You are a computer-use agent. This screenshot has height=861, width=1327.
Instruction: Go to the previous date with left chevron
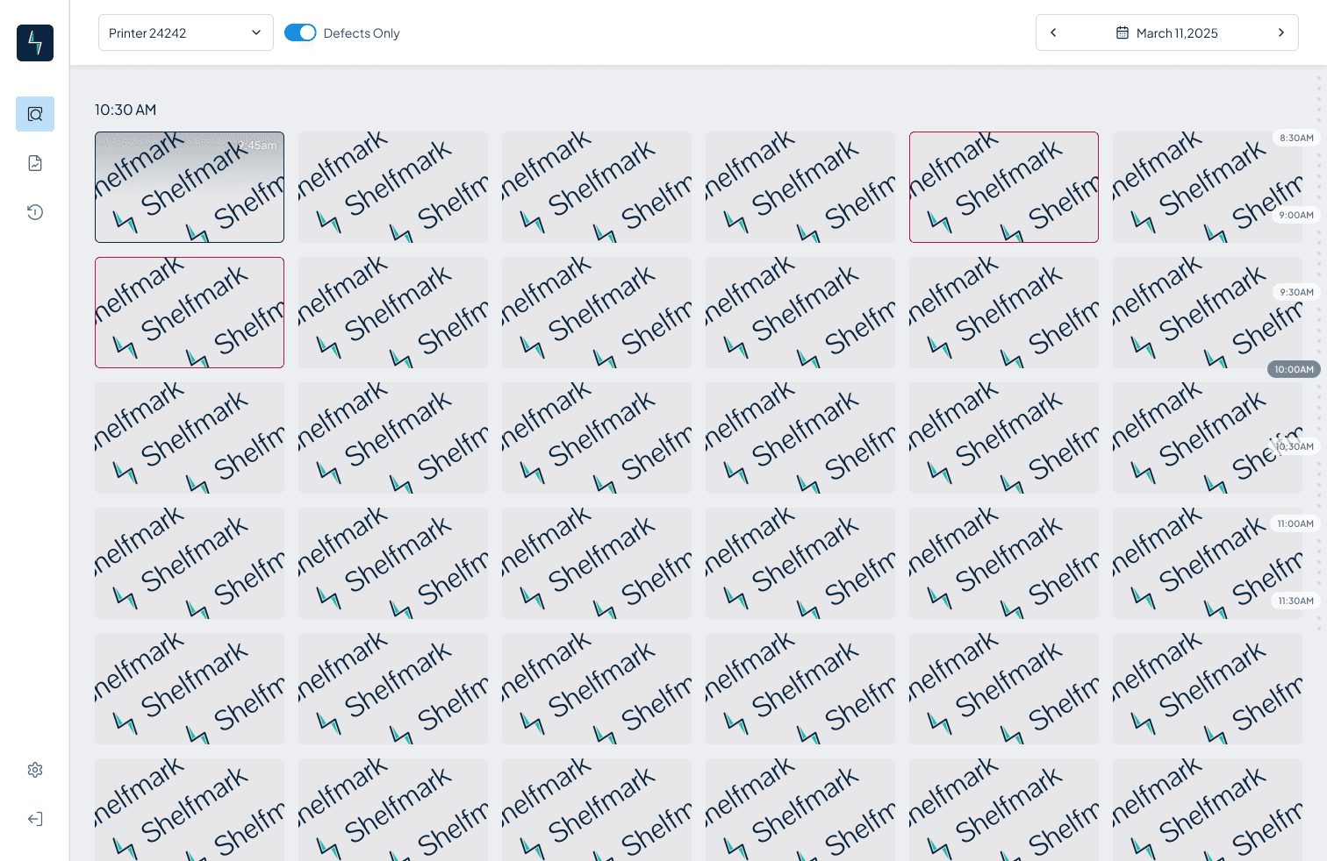click(x=1053, y=32)
